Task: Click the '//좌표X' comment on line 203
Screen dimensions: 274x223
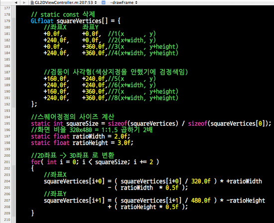Action: click(x=55, y=175)
